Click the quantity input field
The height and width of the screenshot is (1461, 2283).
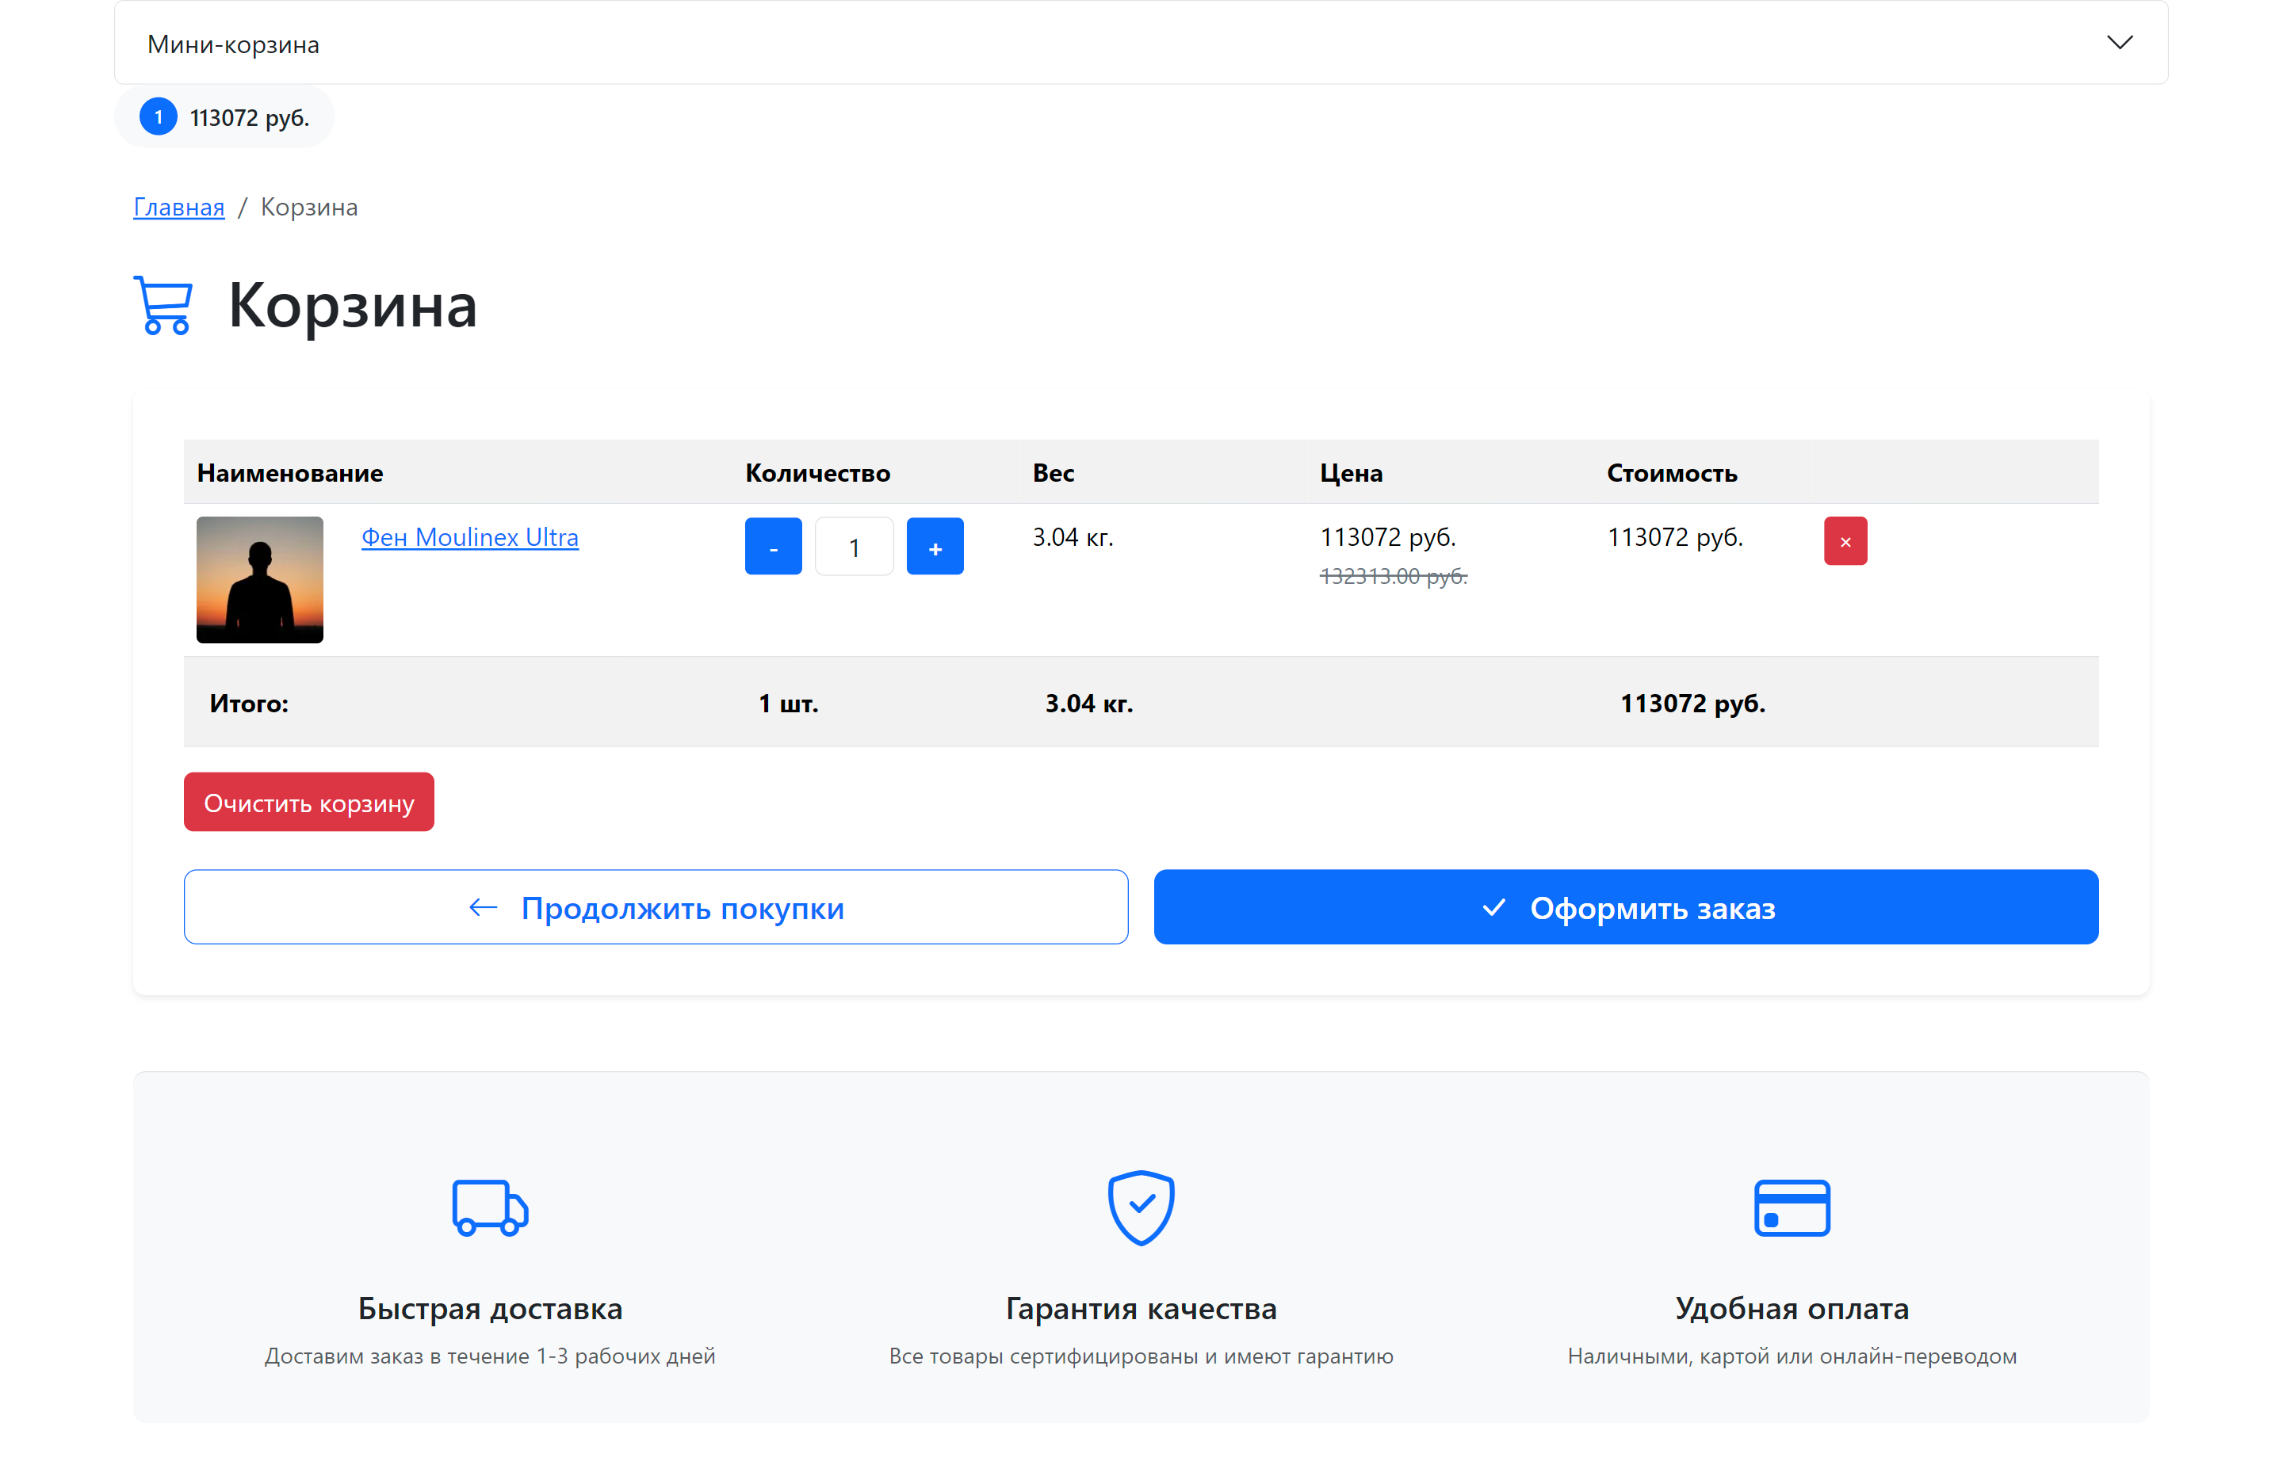854,547
